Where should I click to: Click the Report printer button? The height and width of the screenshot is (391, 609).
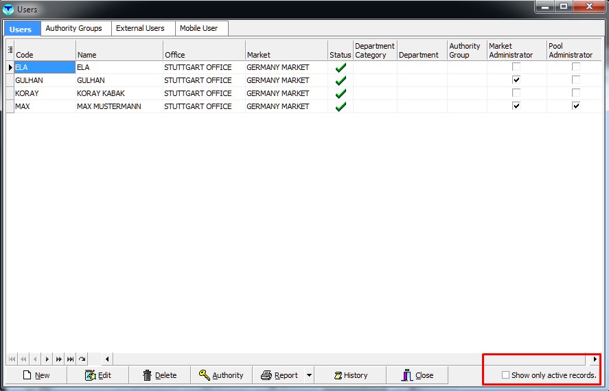pos(279,375)
